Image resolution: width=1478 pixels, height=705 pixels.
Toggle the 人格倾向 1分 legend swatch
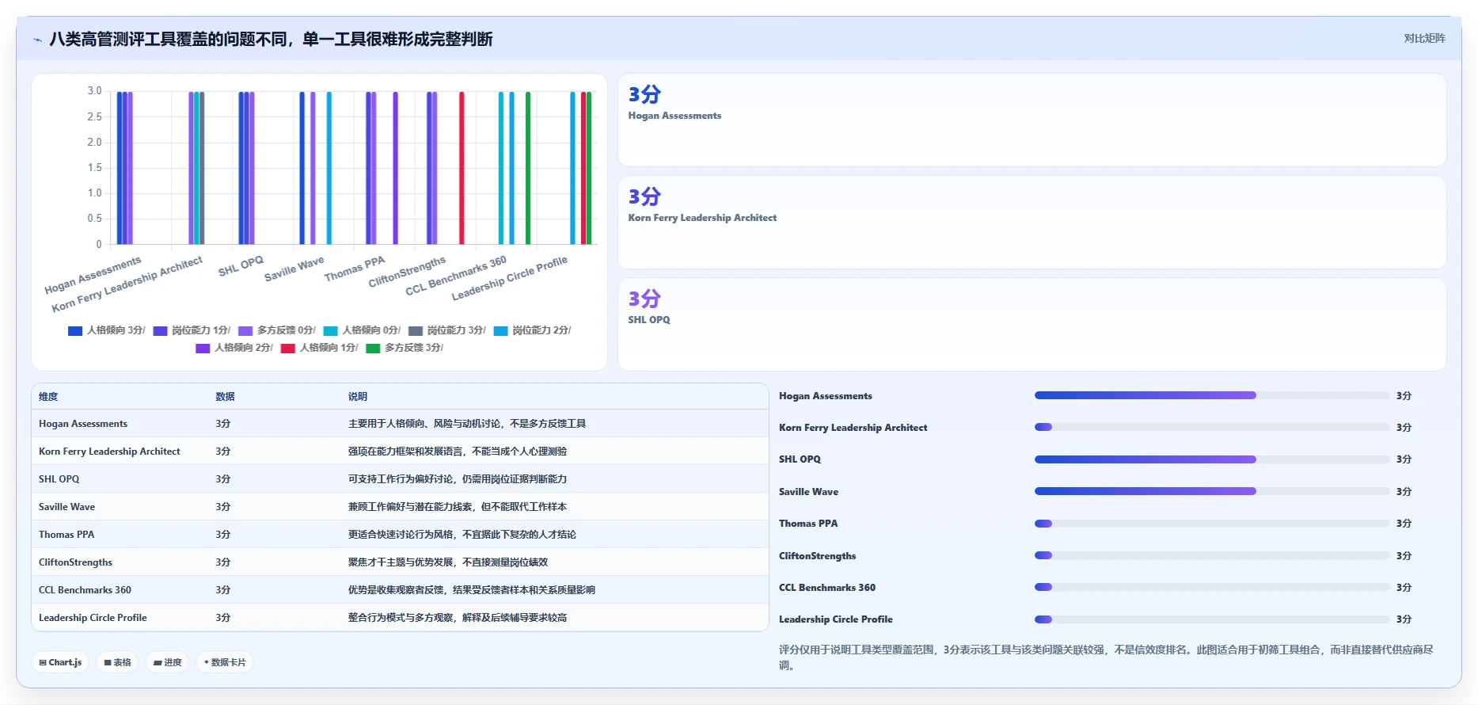288,348
